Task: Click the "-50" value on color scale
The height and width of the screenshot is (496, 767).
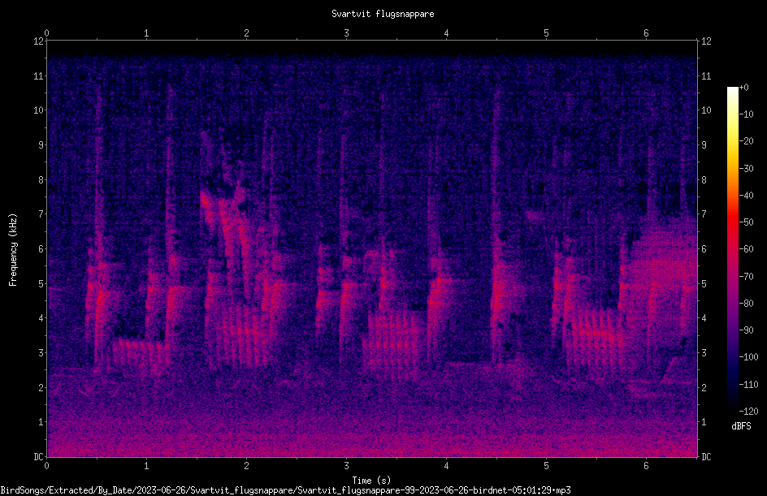Action: pos(746,222)
